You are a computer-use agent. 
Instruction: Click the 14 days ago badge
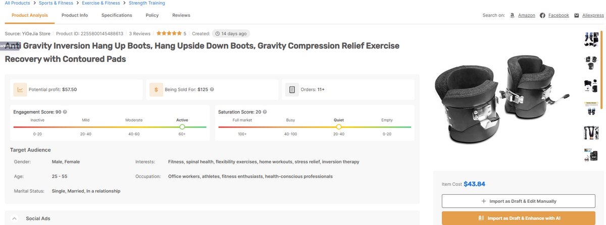(231, 34)
